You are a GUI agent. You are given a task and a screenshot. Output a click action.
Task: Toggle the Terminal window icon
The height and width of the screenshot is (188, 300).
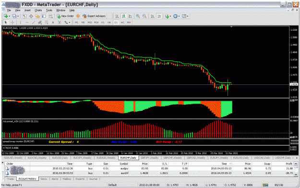click(x=44, y=16)
